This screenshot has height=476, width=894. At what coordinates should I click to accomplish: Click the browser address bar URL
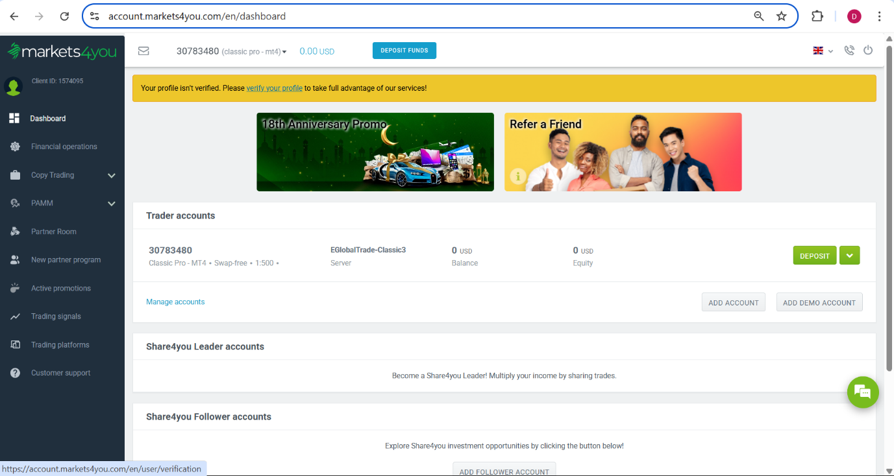tap(197, 16)
